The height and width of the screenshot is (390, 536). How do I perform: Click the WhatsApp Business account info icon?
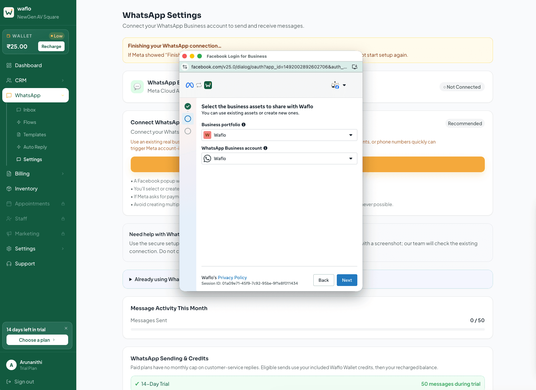pos(265,148)
